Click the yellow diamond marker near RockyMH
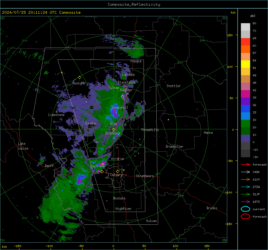This screenshot has width=268, height=250. pyautogui.click(x=80, y=78)
